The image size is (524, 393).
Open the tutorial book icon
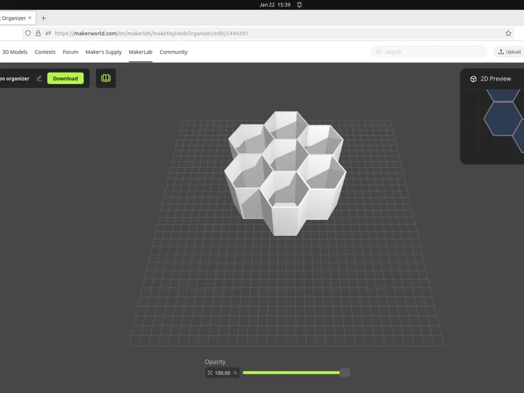[x=106, y=78]
